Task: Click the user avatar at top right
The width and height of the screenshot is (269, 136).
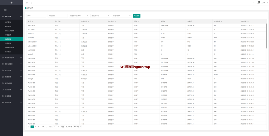Action: click(259, 3)
